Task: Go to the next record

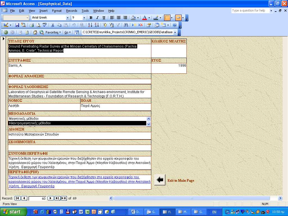Action: tap(51, 198)
